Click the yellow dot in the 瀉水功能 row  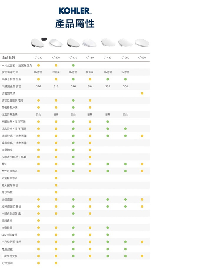[56, 192]
